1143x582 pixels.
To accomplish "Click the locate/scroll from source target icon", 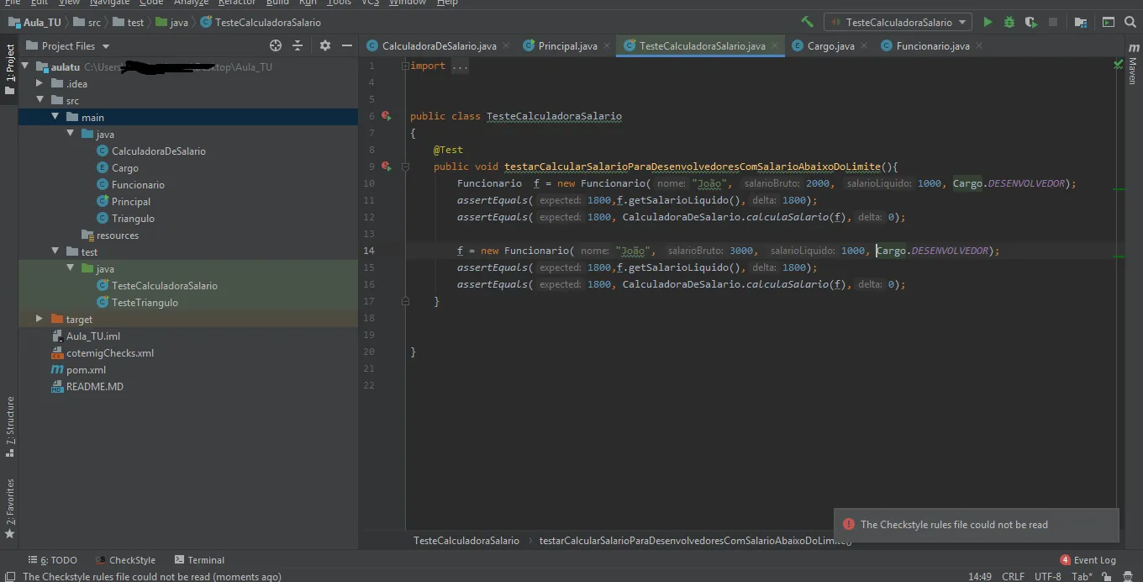I will coord(276,45).
